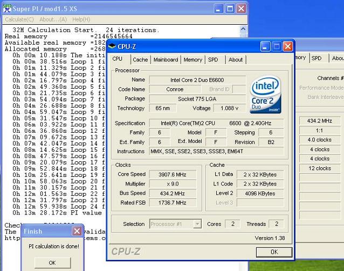This screenshot has width=344, height=271.
Task: Click the 32M Calculation Start line
Action: [x=85, y=30]
